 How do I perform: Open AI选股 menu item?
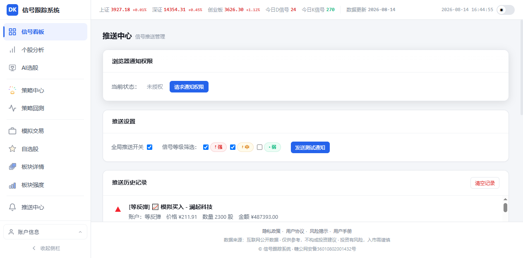point(46,68)
